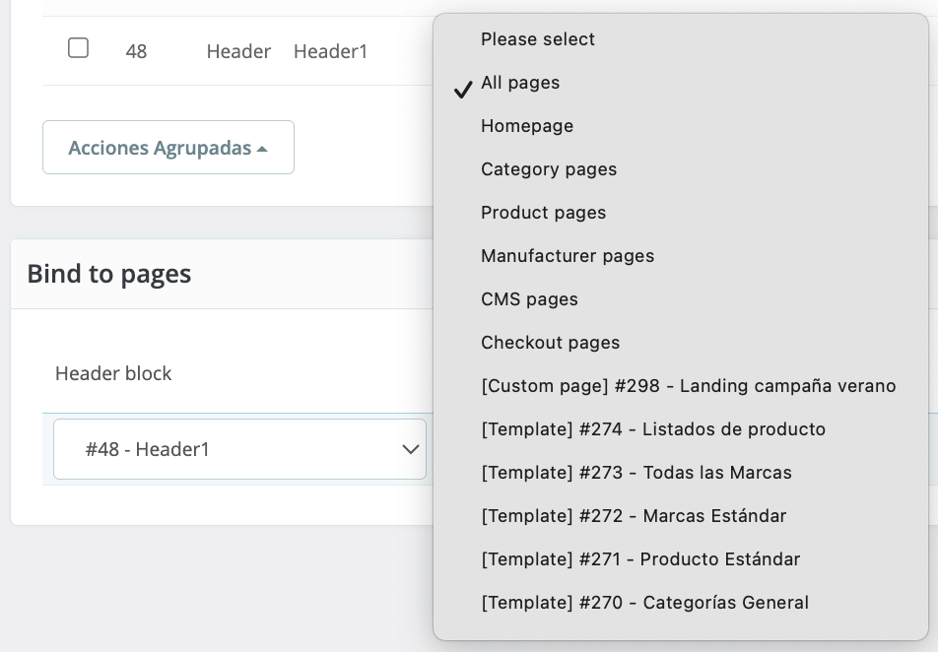Image resolution: width=938 pixels, height=652 pixels.
Task: Choose 'Please select' placeholder option
Action: click(x=538, y=39)
